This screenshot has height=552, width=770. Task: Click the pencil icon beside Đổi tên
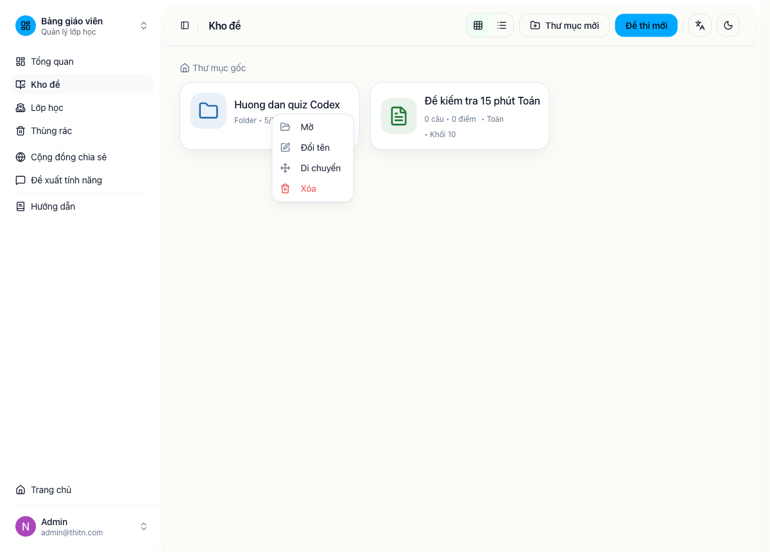(x=286, y=147)
